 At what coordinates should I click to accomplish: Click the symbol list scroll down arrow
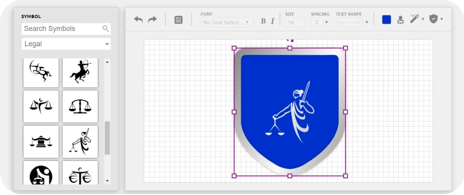tap(107, 180)
